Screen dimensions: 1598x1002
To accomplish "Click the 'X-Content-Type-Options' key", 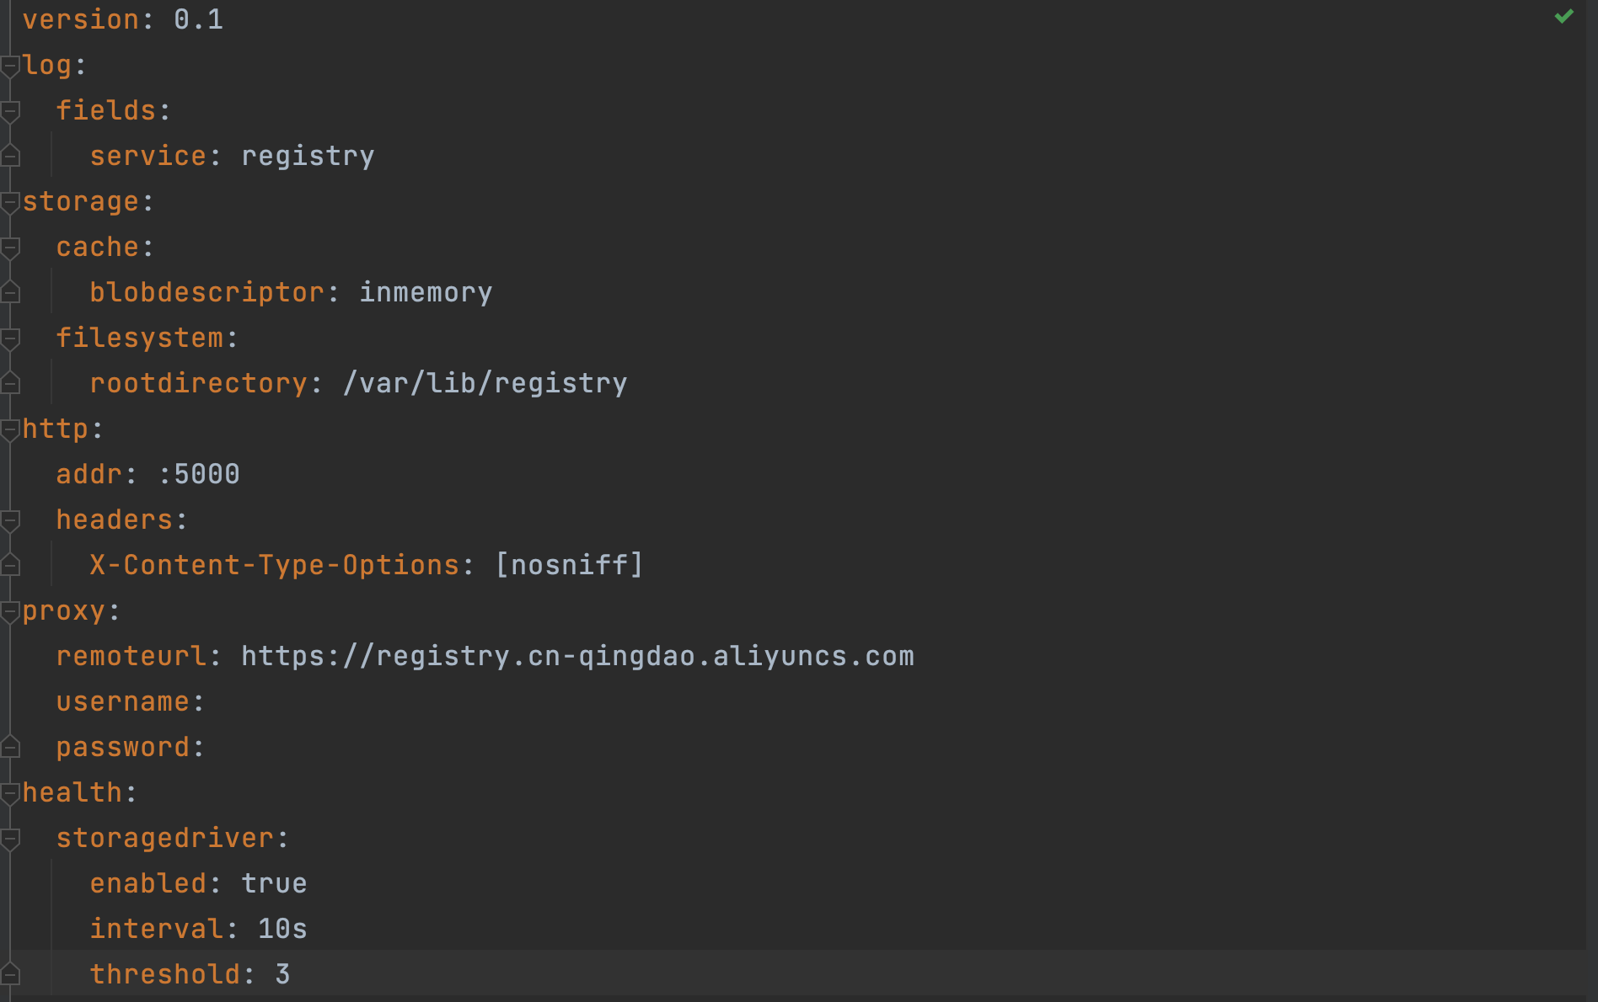I will [x=275, y=565].
